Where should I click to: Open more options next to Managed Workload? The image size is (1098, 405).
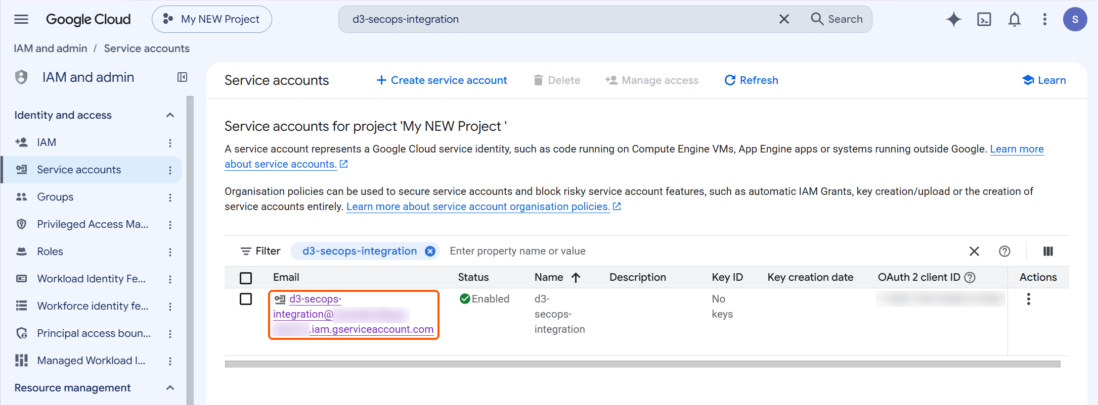coord(170,361)
